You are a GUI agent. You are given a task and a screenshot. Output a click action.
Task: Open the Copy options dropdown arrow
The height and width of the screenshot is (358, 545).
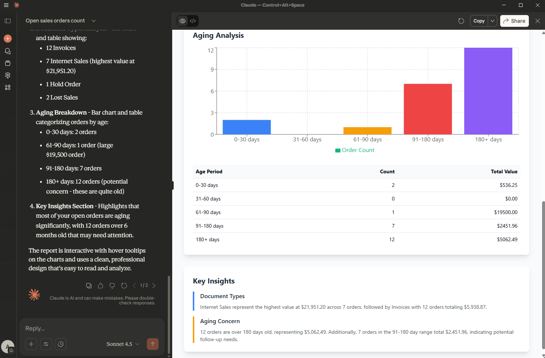point(492,21)
